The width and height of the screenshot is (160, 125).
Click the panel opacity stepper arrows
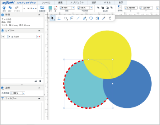click(11, 93)
